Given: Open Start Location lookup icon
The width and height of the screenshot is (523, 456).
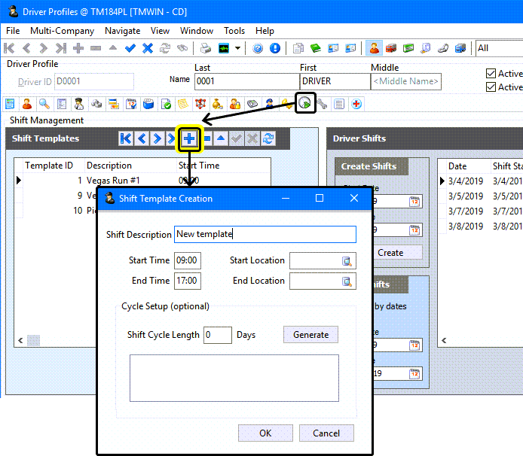Looking at the screenshot, I should [347, 261].
